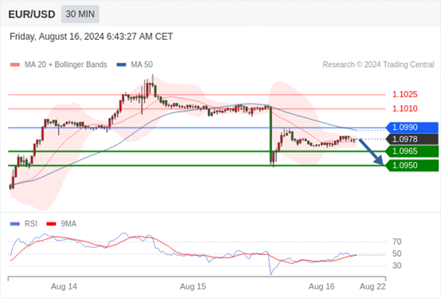Click the 9MA legend label

click(69, 224)
